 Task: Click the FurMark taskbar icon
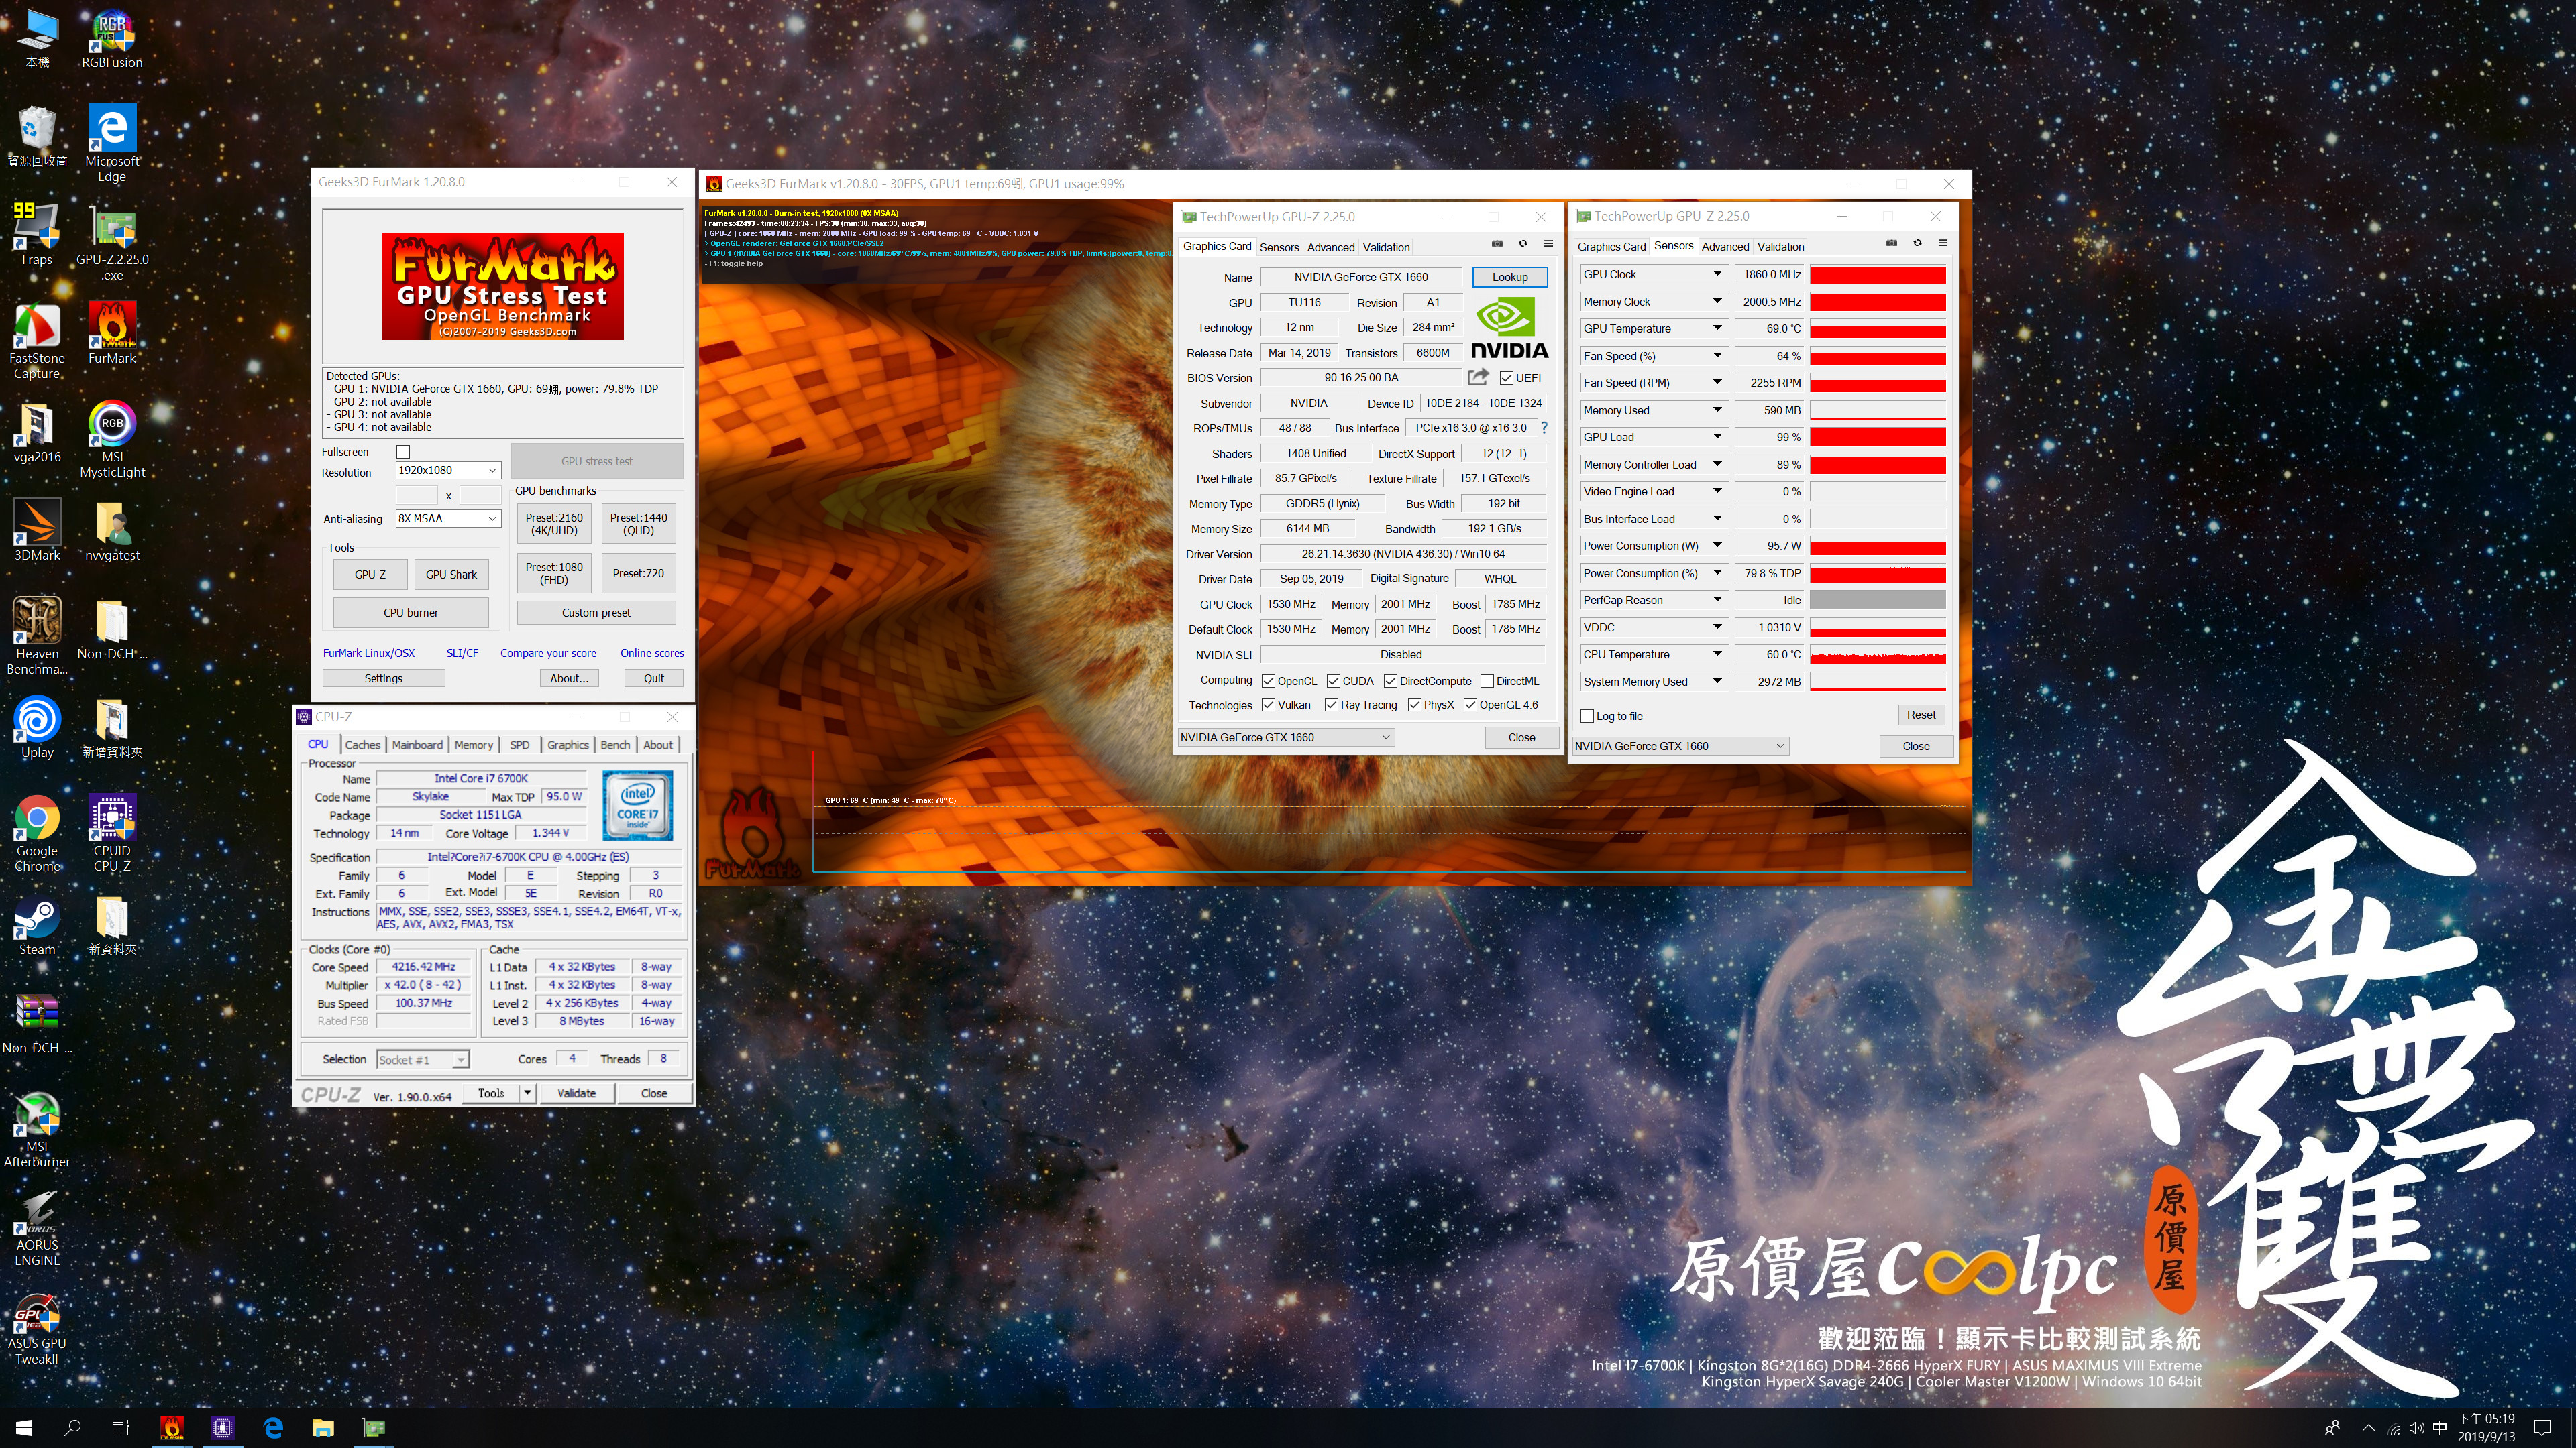[172, 1427]
